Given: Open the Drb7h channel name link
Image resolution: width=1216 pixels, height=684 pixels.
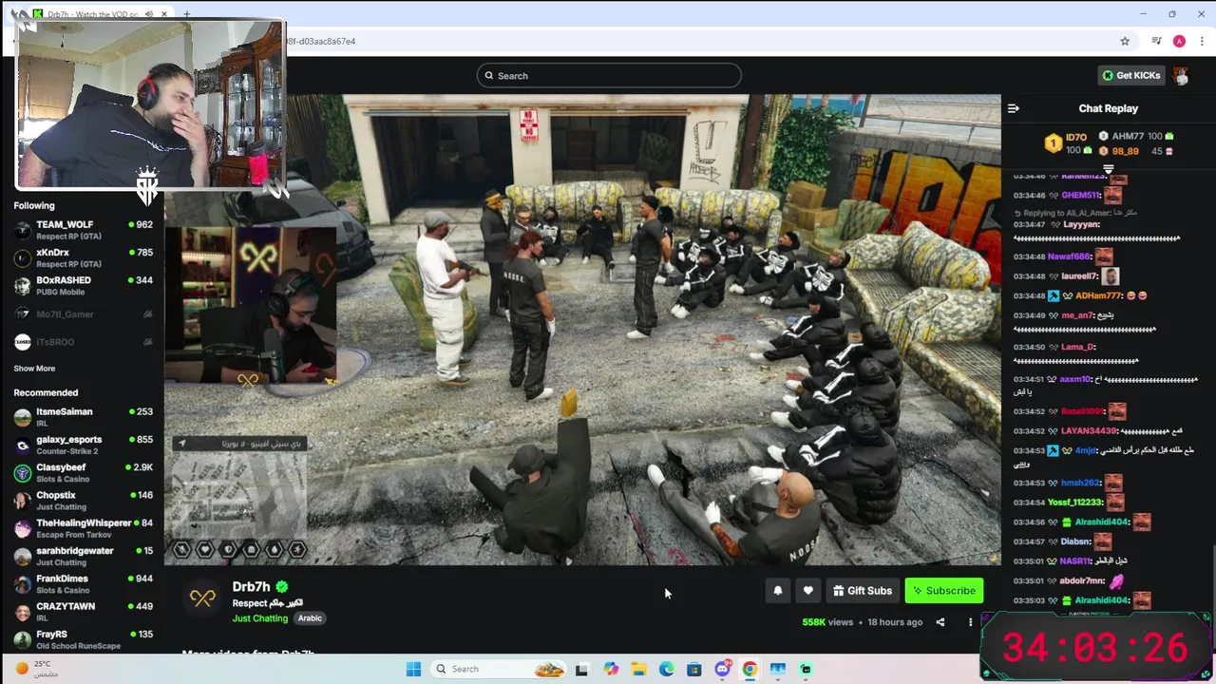Looking at the screenshot, I should pos(252,587).
